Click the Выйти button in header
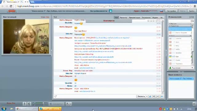 [191, 11]
